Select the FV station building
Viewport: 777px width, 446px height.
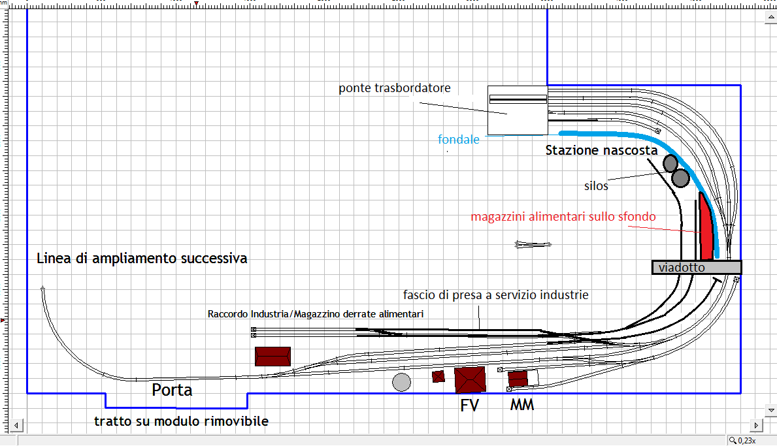470,379
